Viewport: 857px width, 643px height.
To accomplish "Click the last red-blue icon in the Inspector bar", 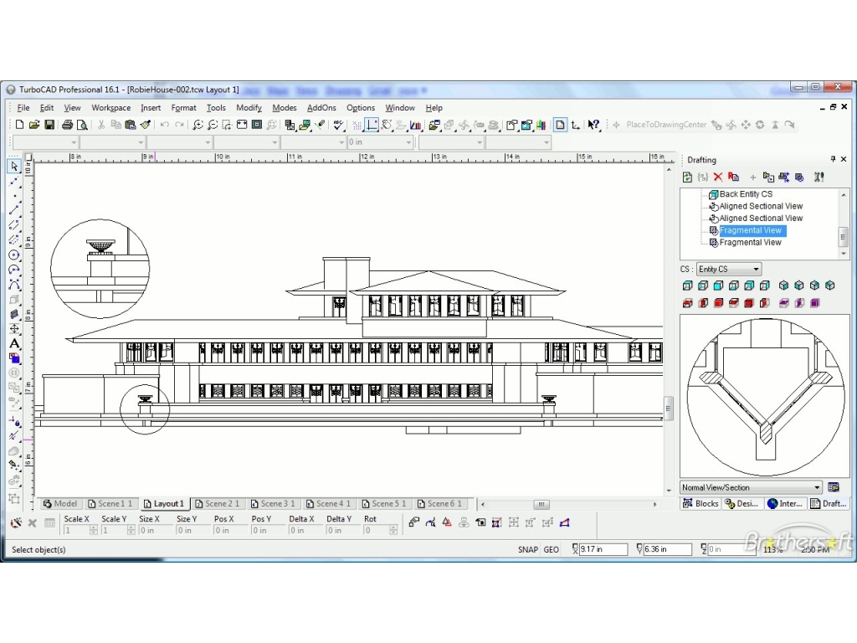I will [x=565, y=522].
